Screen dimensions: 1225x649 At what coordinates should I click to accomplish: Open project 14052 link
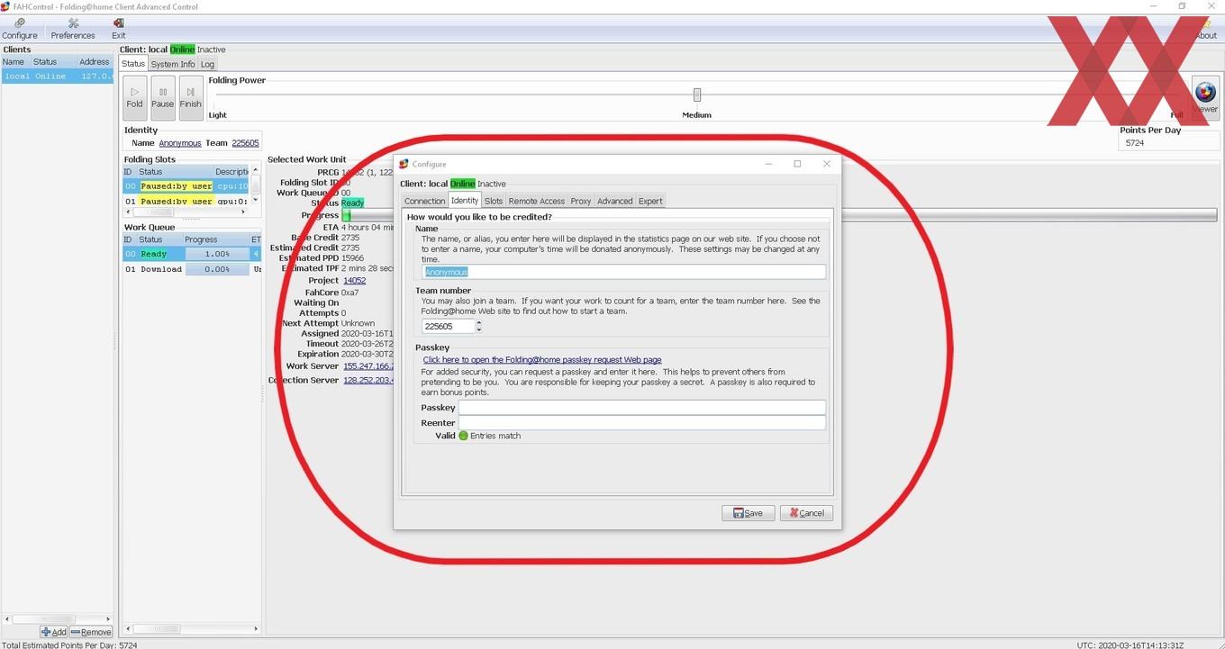[x=354, y=281]
